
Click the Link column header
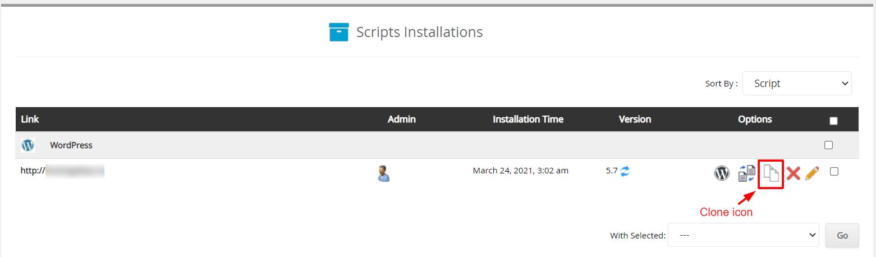click(x=30, y=119)
